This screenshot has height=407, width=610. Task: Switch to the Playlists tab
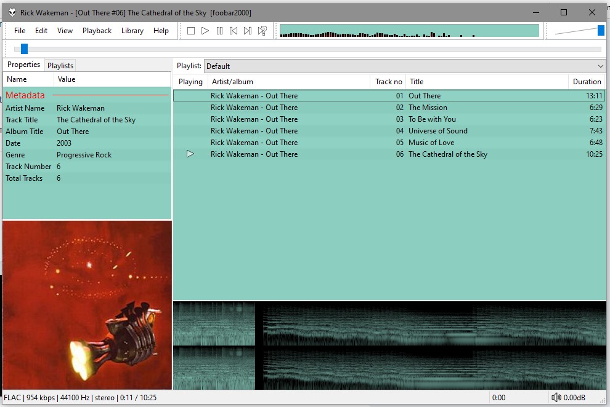pos(60,66)
